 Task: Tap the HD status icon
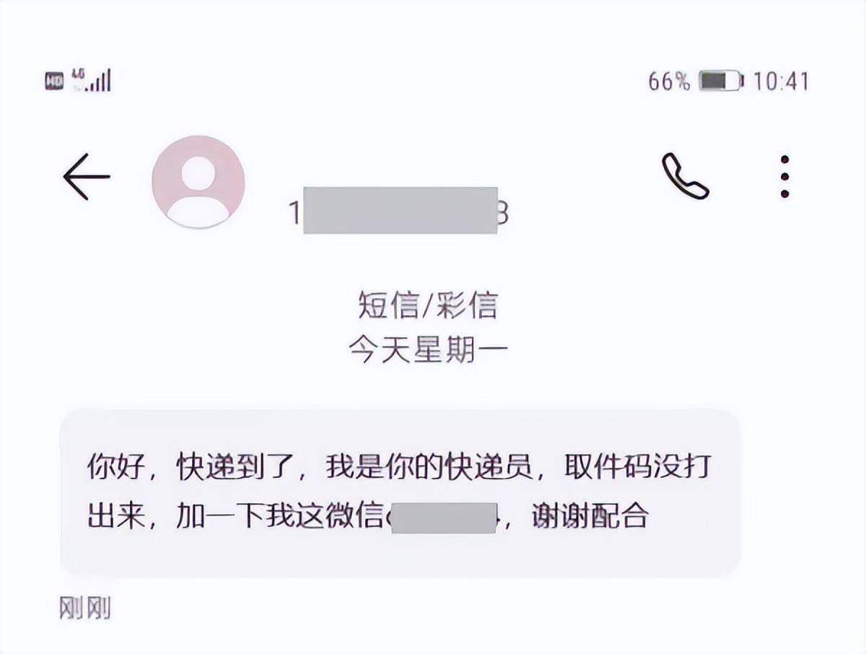click(x=55, y=82)
